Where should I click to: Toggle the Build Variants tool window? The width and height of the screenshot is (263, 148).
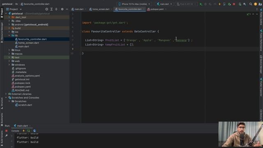[2, 138]
